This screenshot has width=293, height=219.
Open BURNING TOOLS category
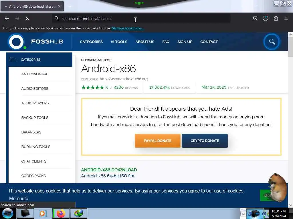click(36, 147)
